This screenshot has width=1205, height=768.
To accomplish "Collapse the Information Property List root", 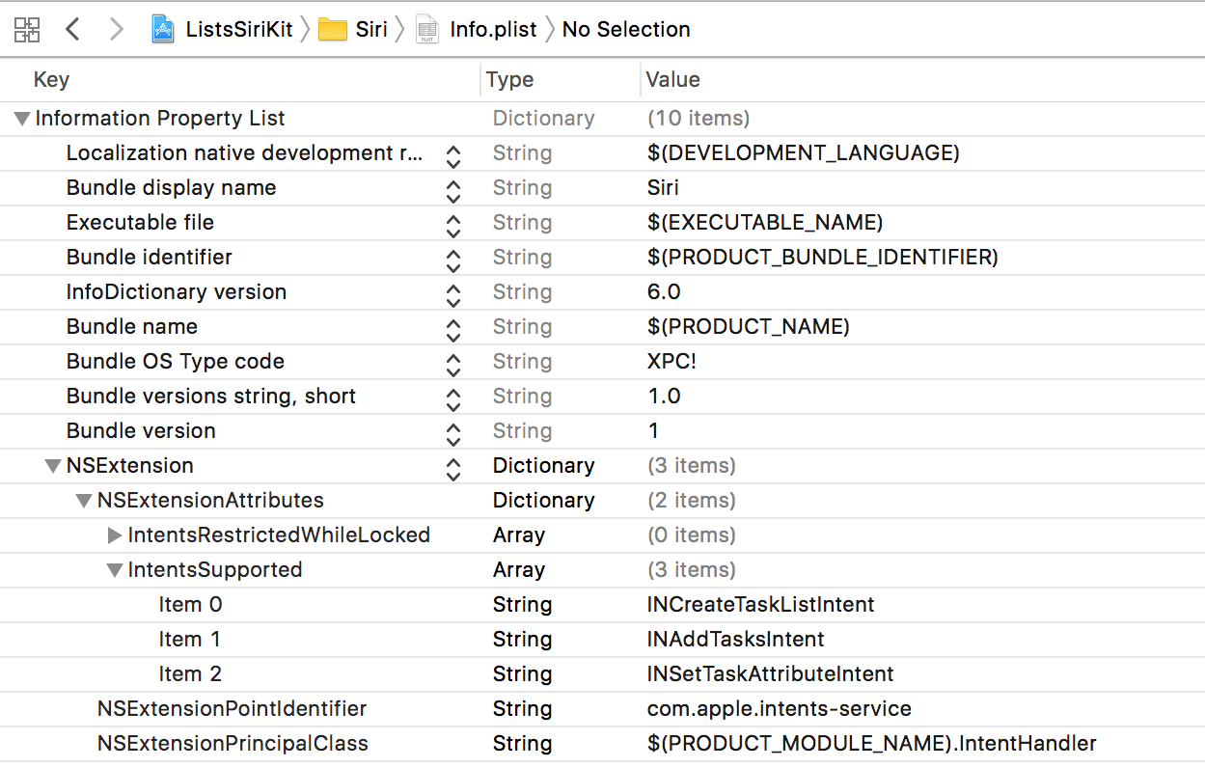I will coord(21,119).
